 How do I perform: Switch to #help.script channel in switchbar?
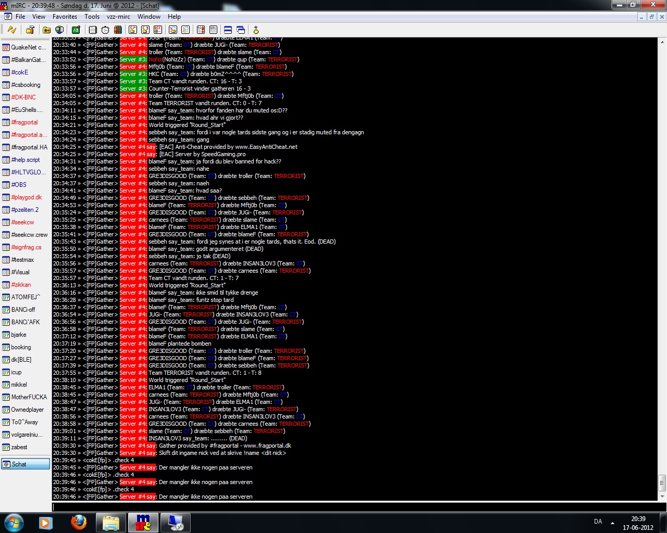pos(26,160)
